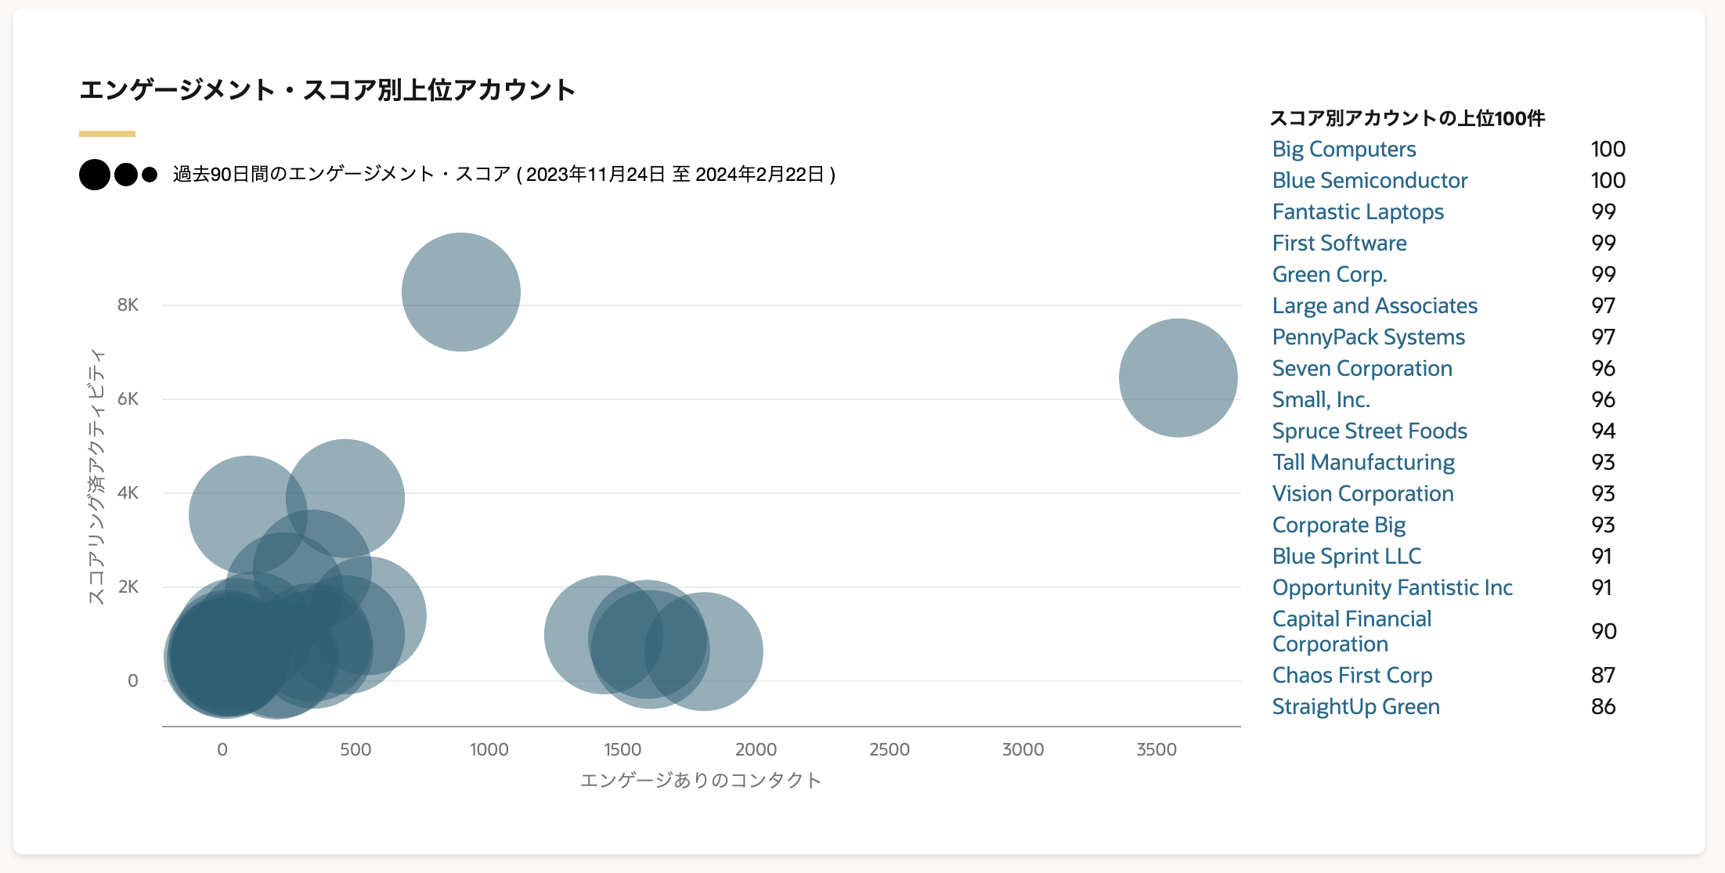
Task: Select the StraightUp Green link
Action: (x=1355, y=706)
